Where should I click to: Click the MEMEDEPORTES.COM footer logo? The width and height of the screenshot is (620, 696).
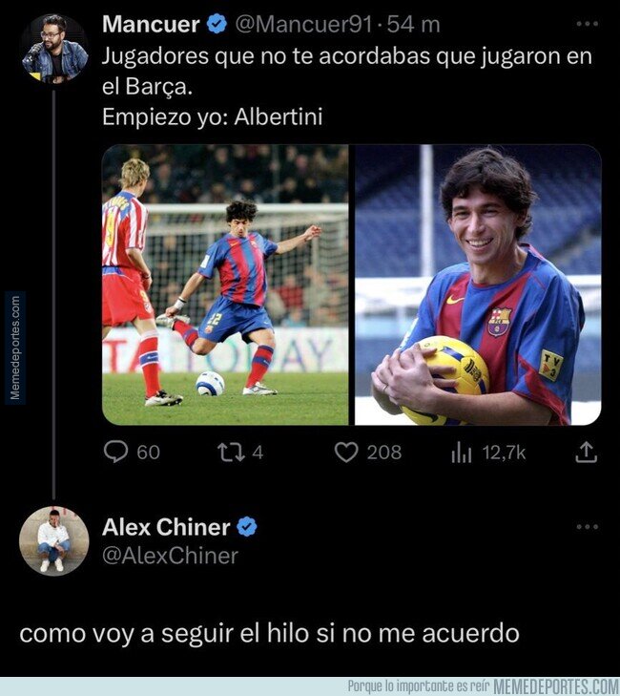556,686
